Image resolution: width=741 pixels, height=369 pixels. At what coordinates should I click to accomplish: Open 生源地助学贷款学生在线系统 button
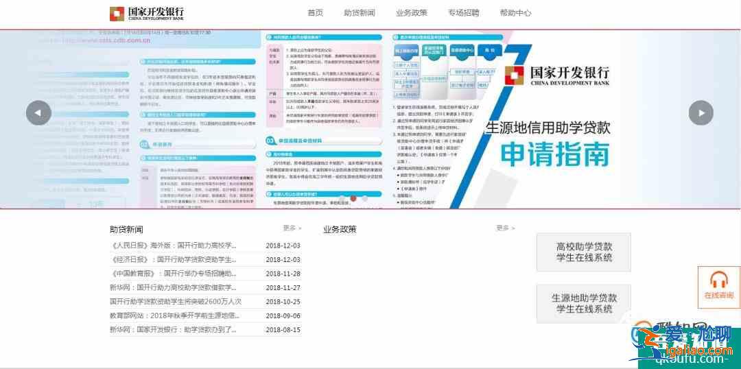tap(584, 304)
